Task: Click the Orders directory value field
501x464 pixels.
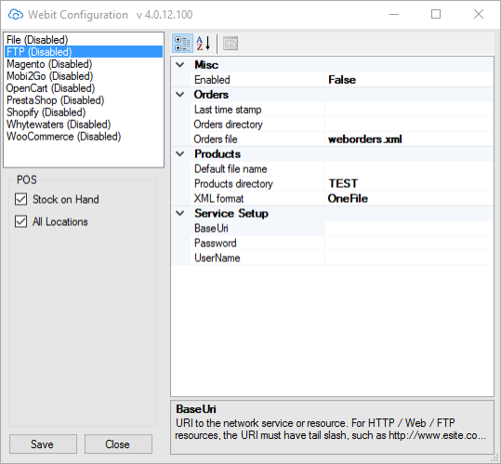Action: pyautogui.click(x=409, y=125)
